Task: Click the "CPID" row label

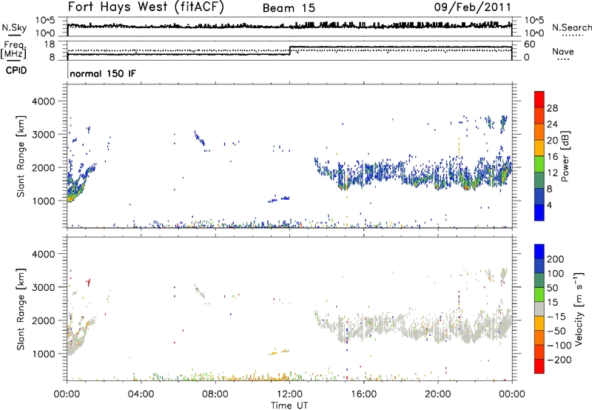Action: click(x=16, y=70)
